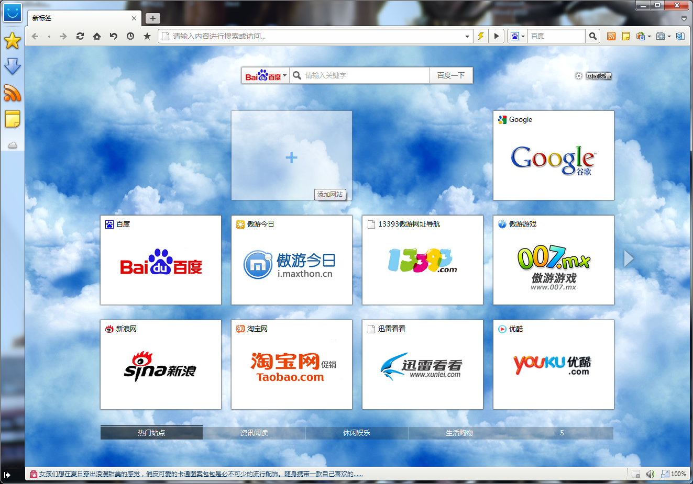Viewport: 693px width, 484px height.
Task: Click the screenshot camera toolbar icon
Action: coord(661,36)
